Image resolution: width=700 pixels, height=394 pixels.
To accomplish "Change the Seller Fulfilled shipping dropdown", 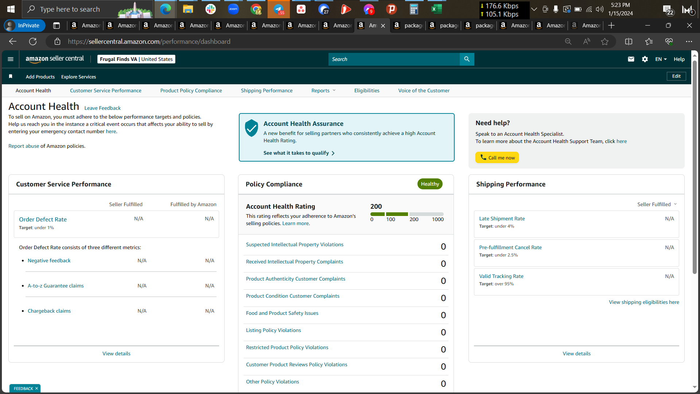I will [657, 204].
